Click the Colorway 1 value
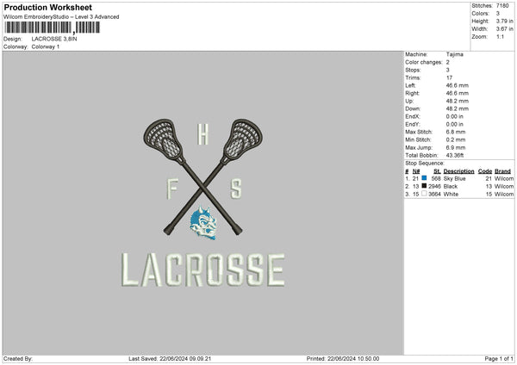This screenshot has height=365, width=517. pyautogui.click(x=46, y=46)
